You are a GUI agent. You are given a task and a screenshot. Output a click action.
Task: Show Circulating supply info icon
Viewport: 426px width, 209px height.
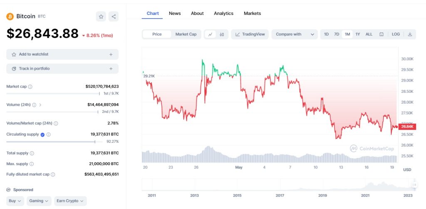[x=48, y=134]
